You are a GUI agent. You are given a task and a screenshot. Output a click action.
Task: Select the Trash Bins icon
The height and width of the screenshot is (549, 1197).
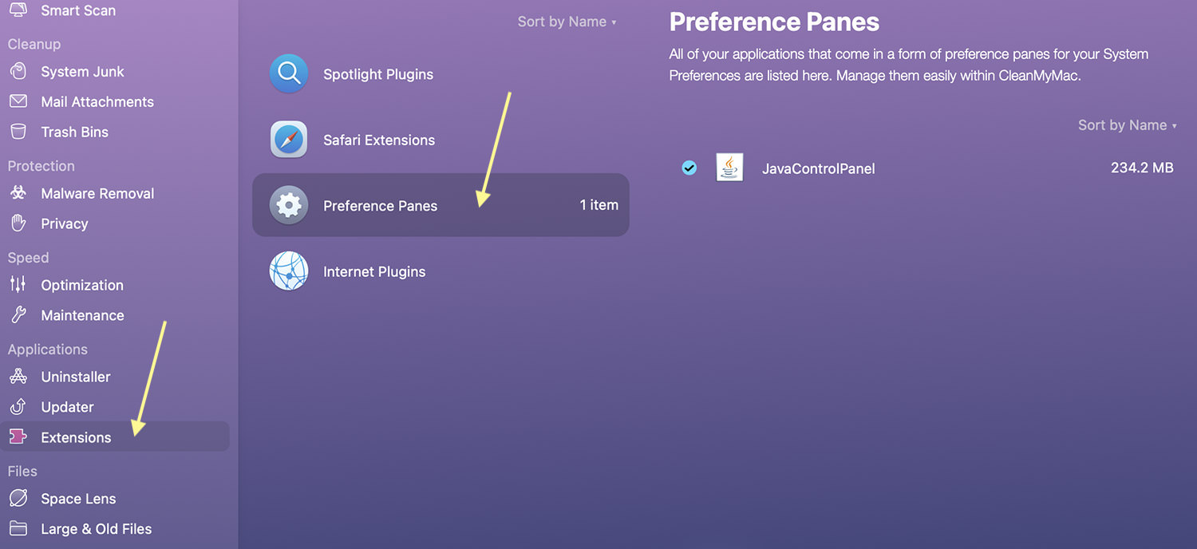18,132
